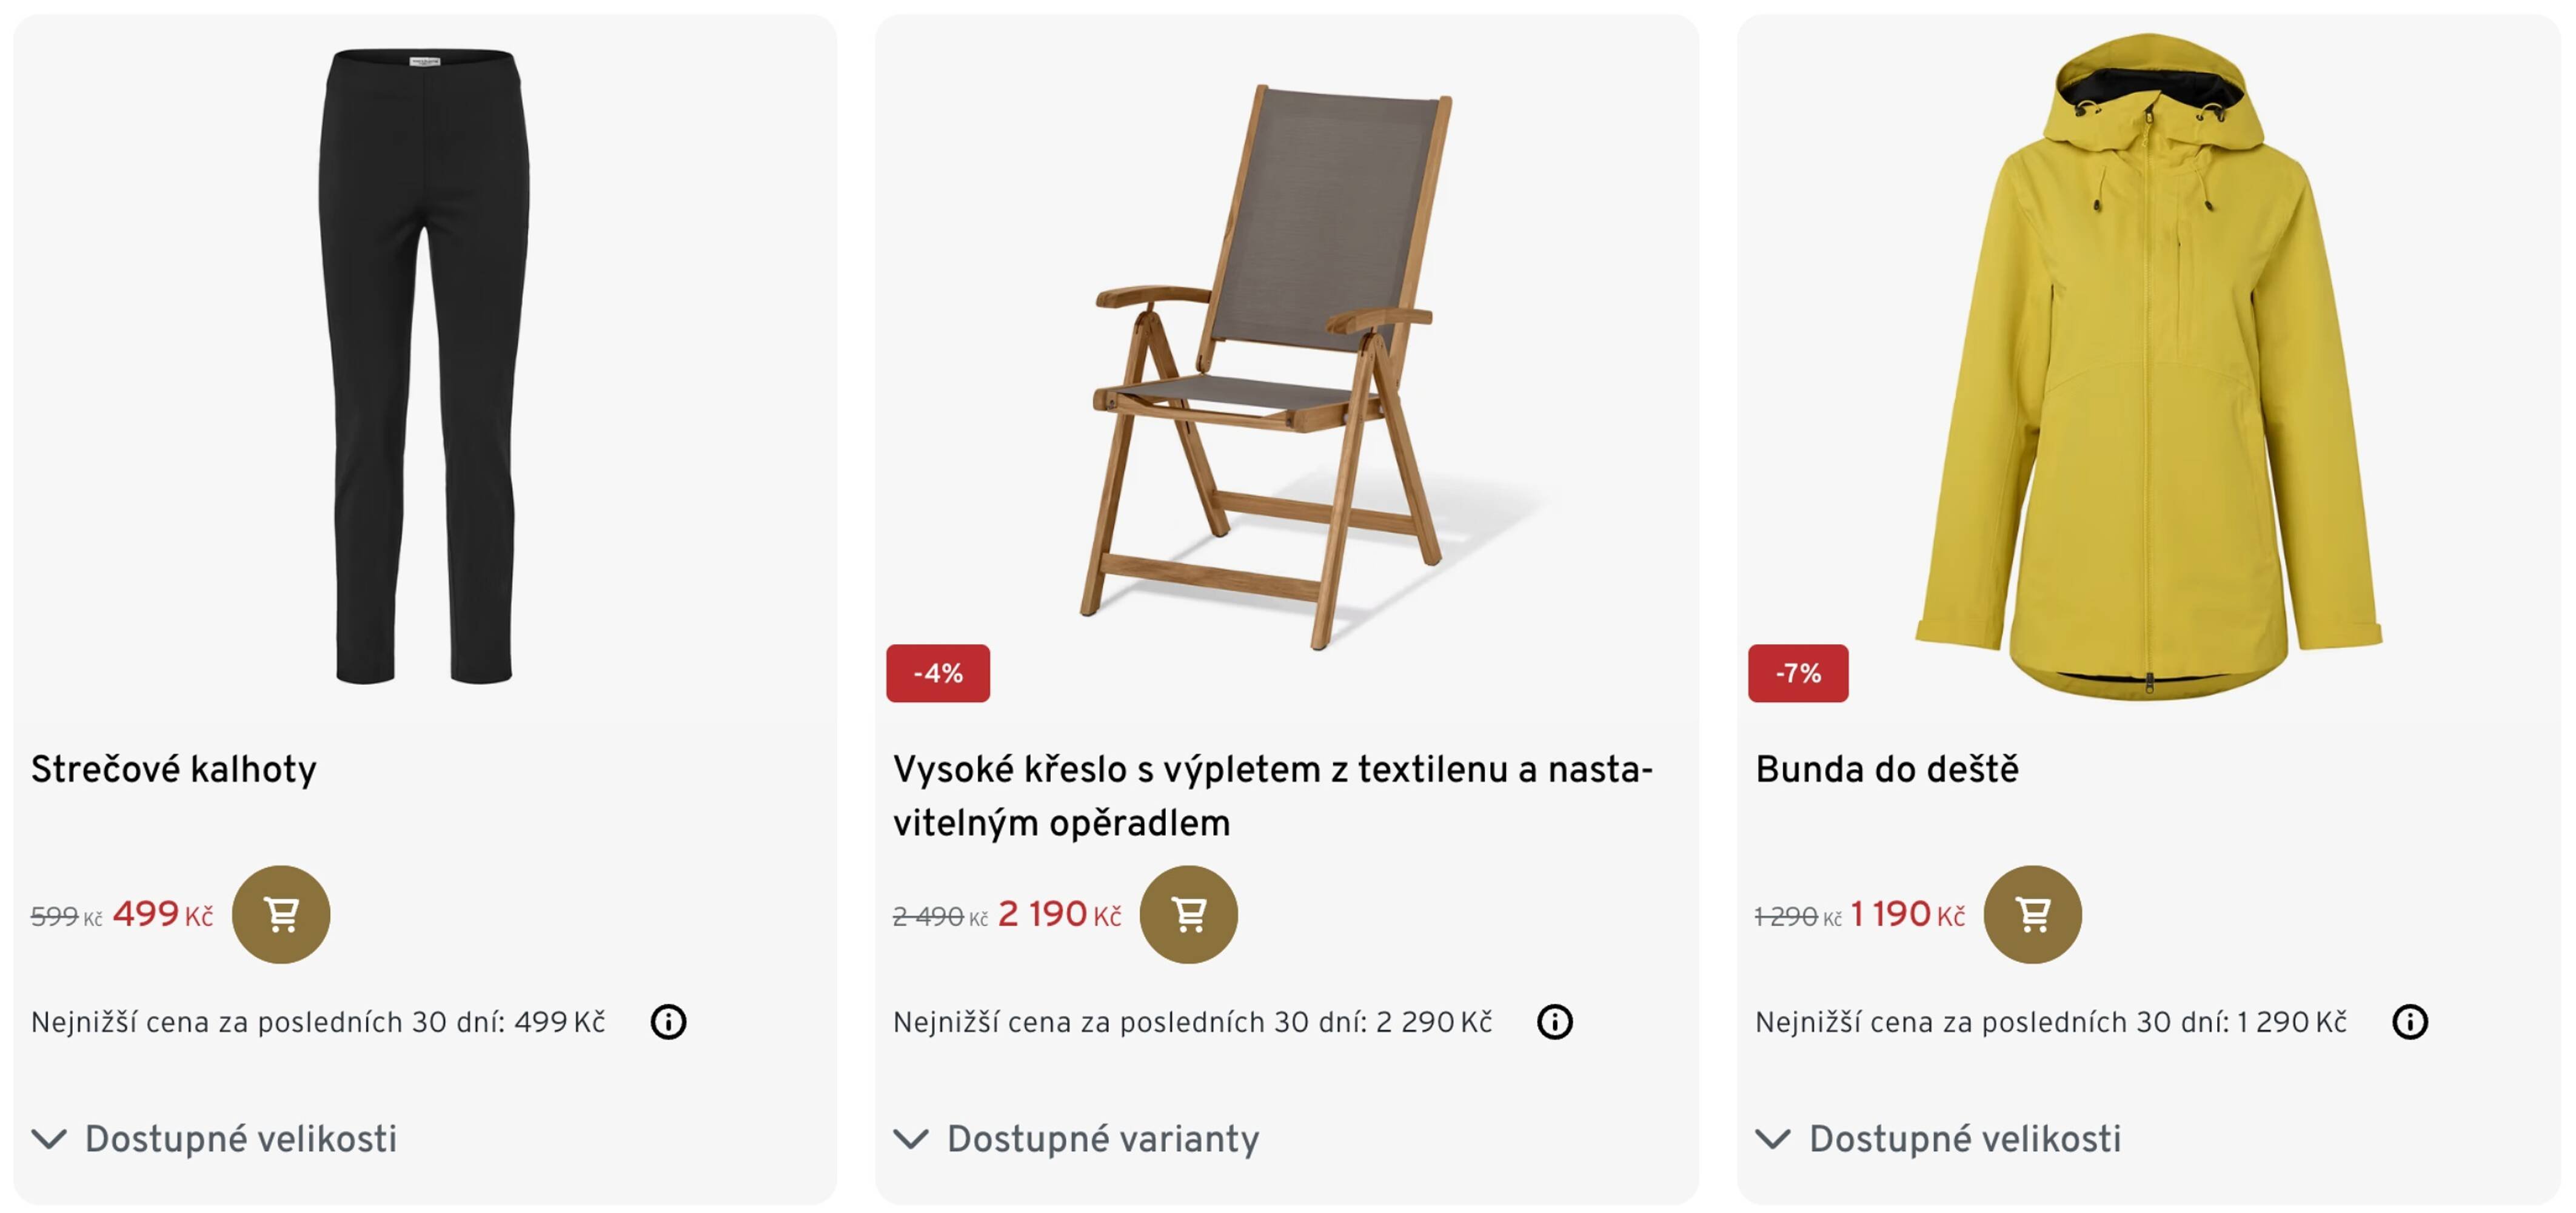The height and width of the screenshot is (1213, 2576).
Task: Click the yellow rain jacket image
Action: (2148, 365)
